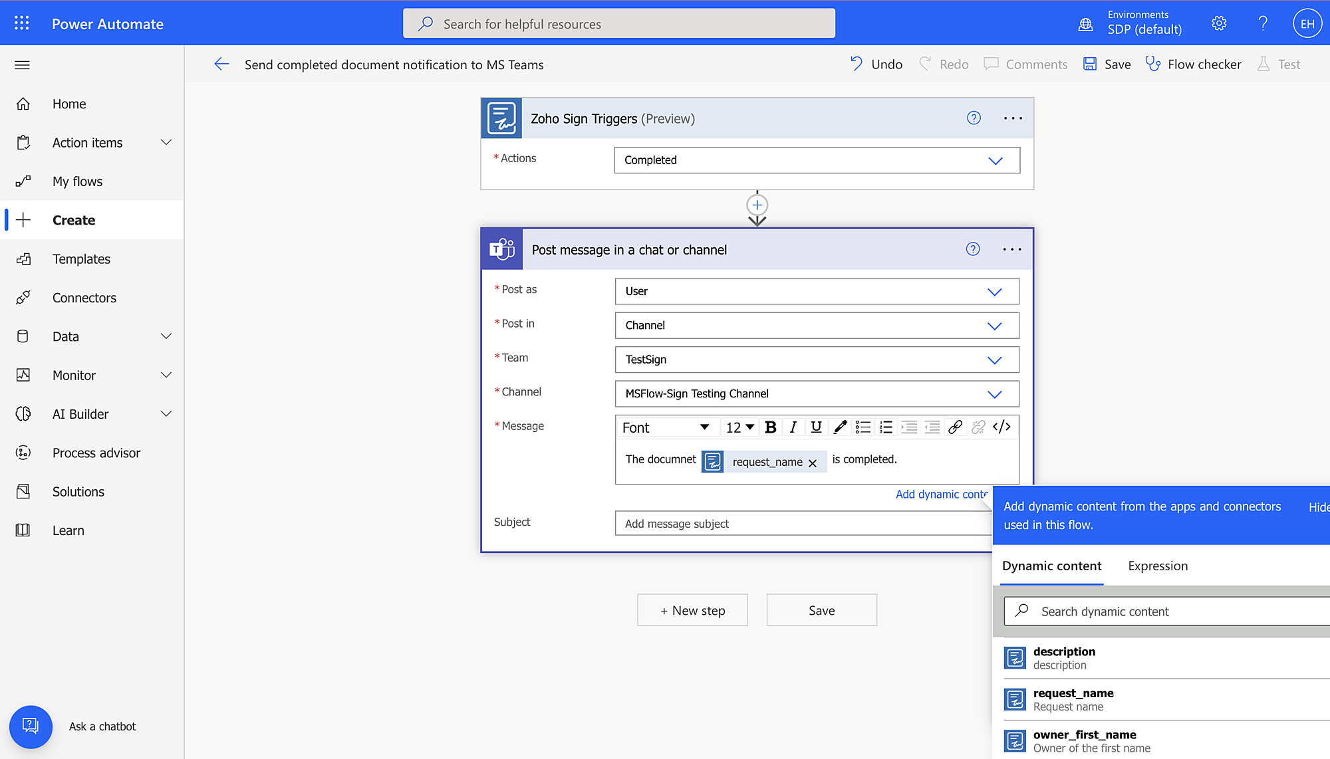
Task: Open Zoho Sign Triggers more options ellipsis
Action: 1013,118
